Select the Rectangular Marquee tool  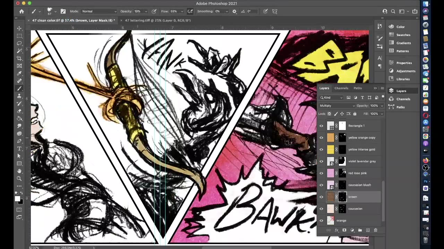[19, 36]
